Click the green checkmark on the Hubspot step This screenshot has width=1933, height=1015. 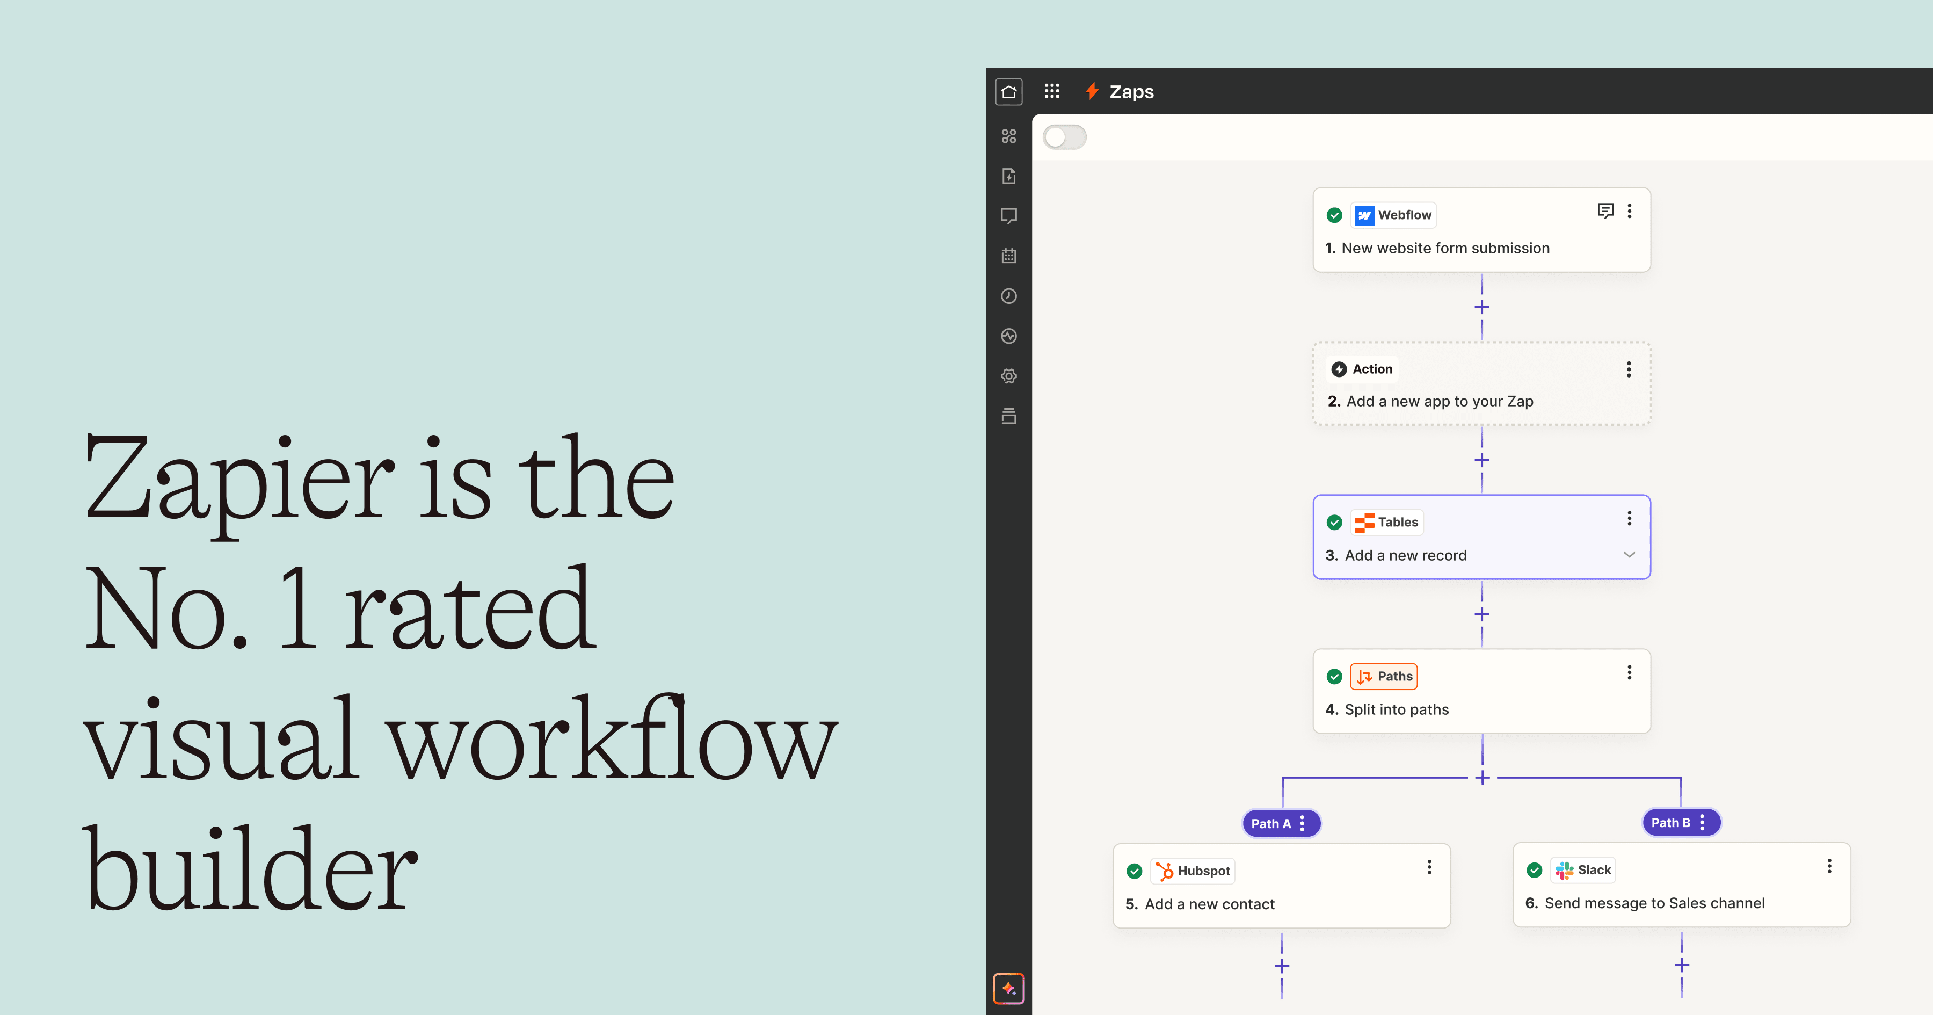click(x=1134, y=871)
